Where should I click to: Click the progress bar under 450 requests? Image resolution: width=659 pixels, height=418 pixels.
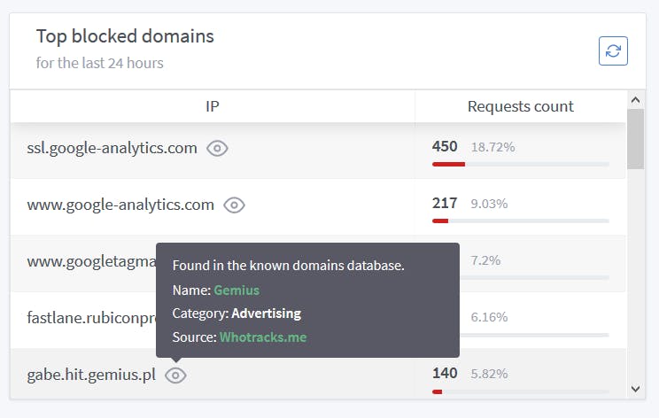click(520, 164)
